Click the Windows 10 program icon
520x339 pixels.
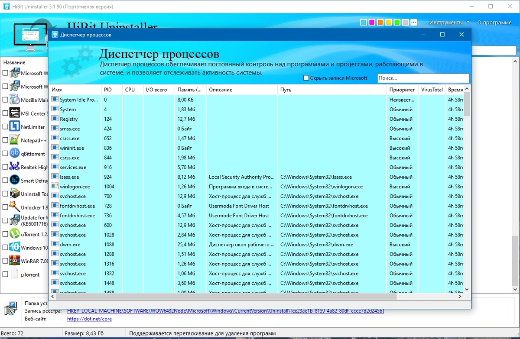15,247
